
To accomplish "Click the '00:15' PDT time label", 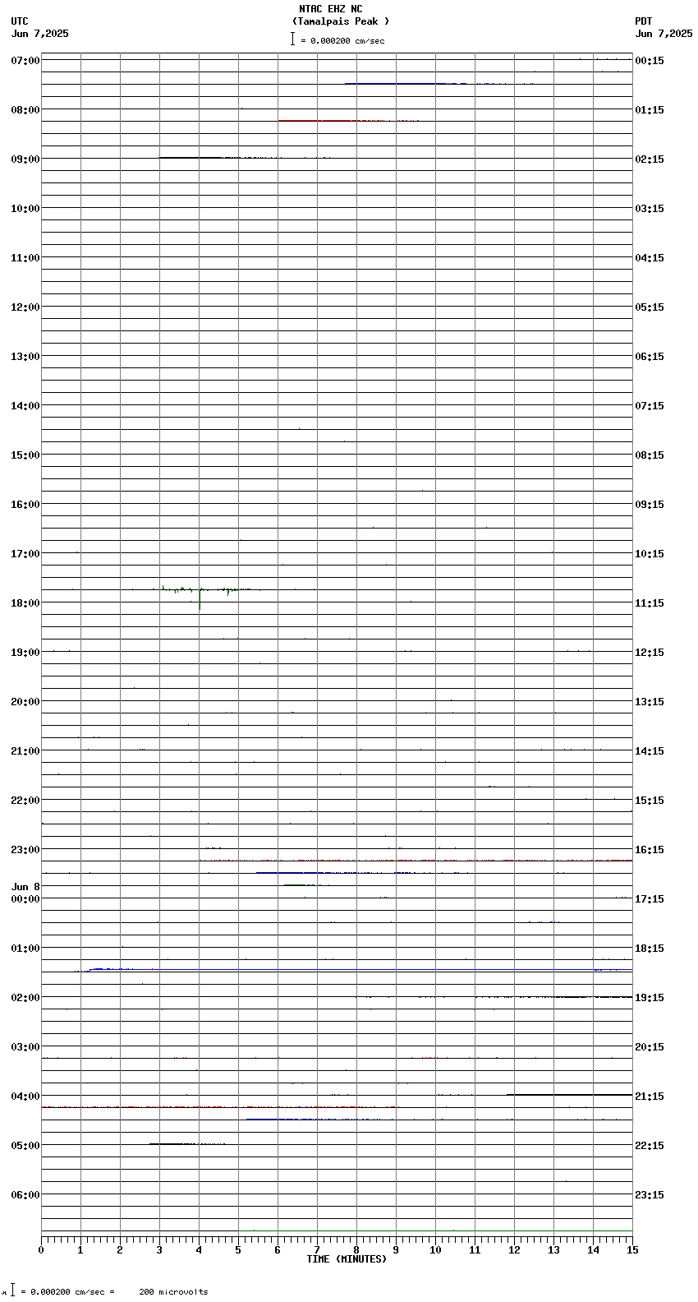I will (650, 61).
